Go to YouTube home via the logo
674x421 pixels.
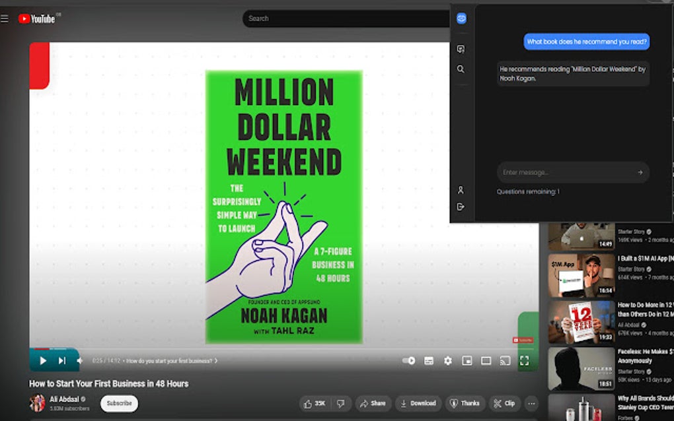36,18
